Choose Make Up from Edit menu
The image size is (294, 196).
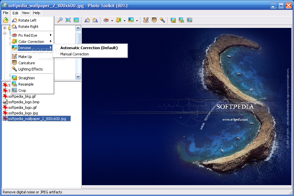(x=32, y=56)
